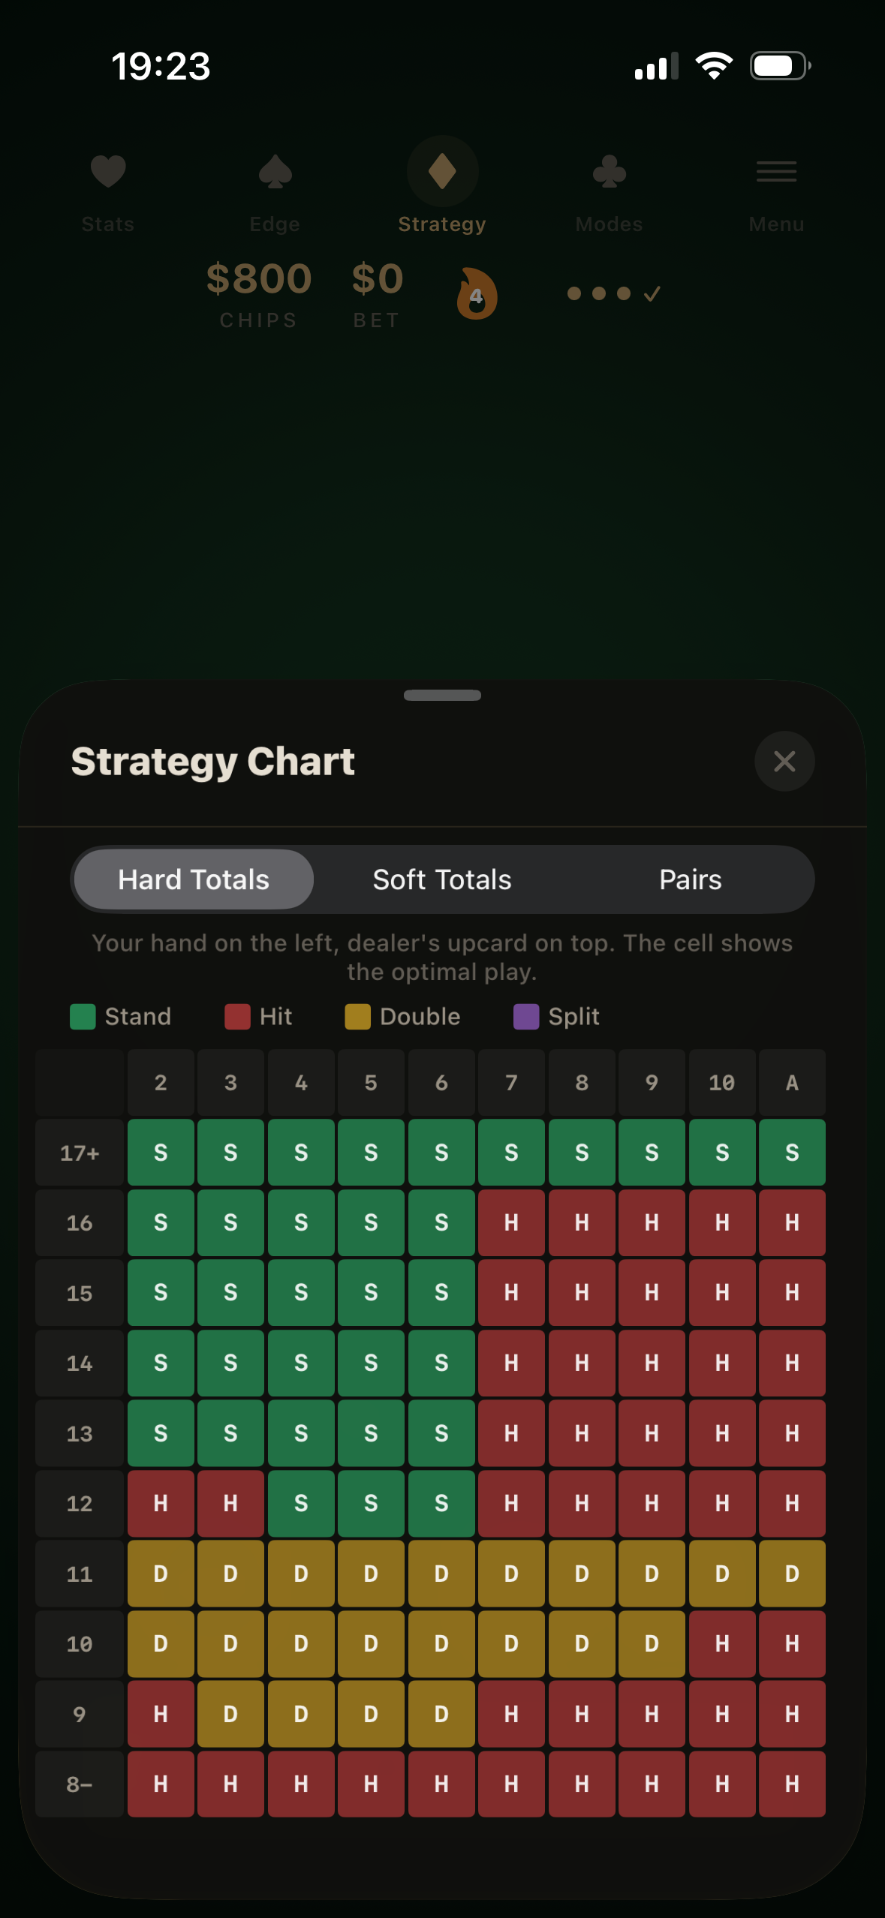Select the Stand cell for 16 versus dealer 6

click(441, 1222)
